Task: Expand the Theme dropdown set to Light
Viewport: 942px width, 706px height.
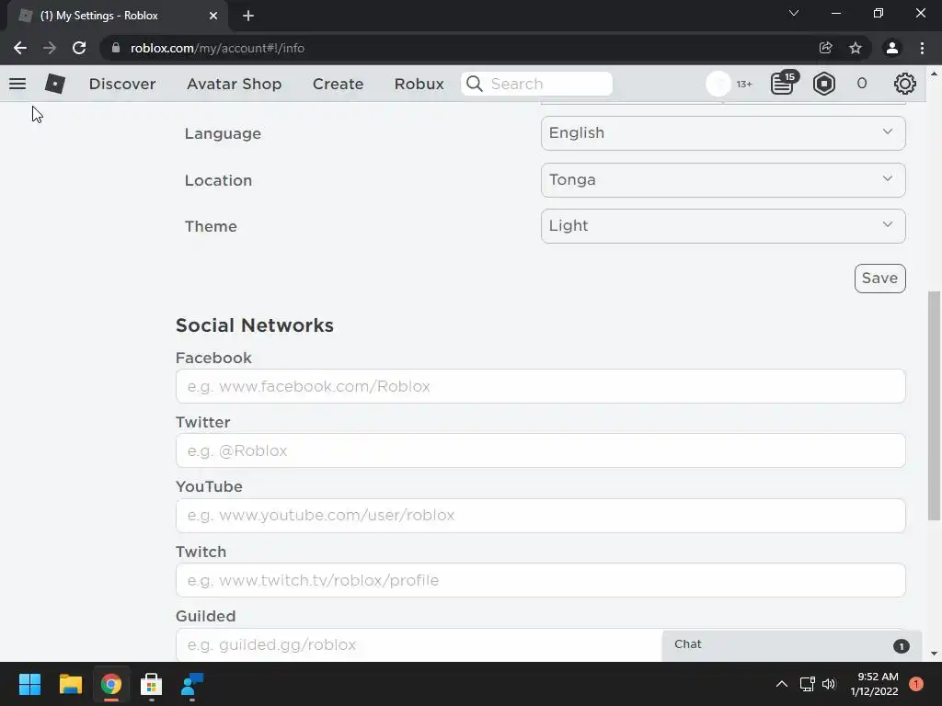Action: (x=723, y=226)
